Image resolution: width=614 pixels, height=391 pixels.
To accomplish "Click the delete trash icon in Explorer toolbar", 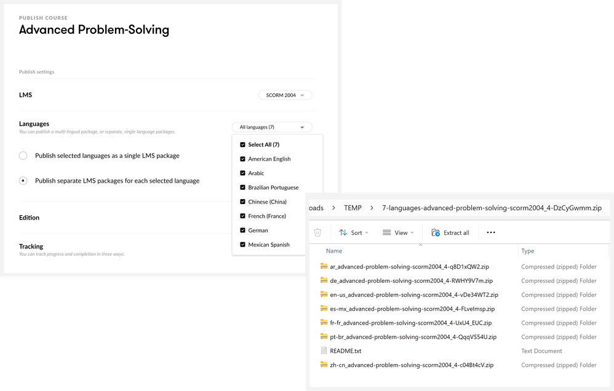I will click(317, 232).
